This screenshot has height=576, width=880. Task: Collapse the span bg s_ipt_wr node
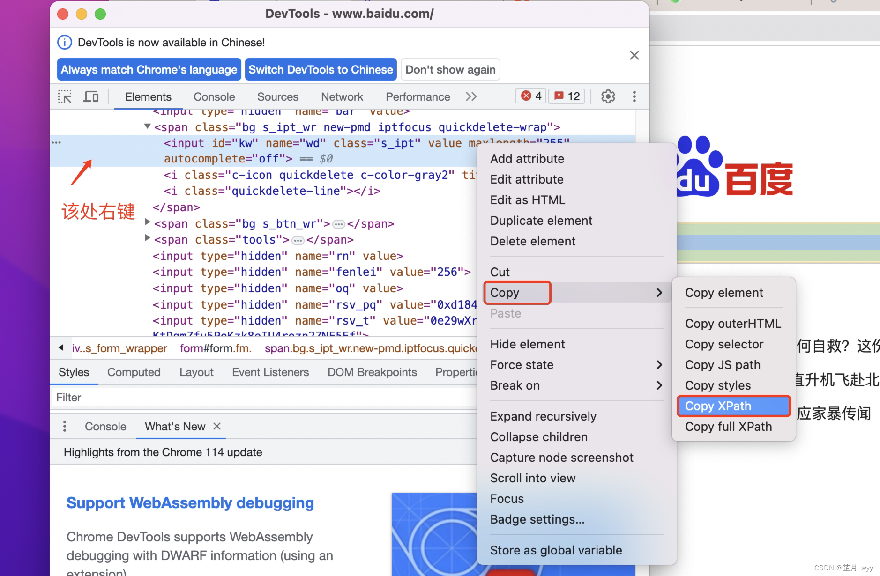point(147,126)
